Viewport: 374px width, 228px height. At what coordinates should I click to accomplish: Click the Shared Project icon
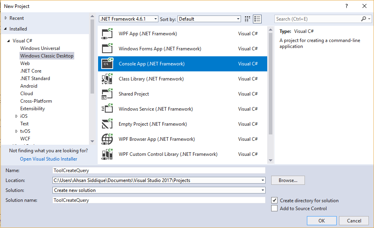pyautogui.click(x=107, y=94)
